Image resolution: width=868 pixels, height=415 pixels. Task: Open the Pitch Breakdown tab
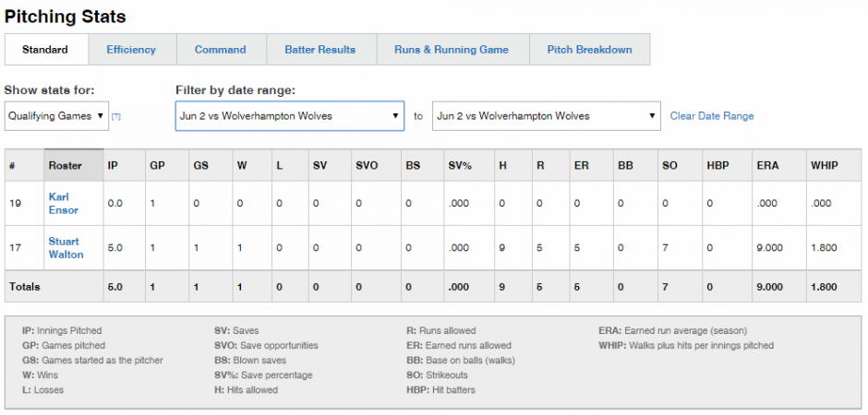point(589,50)
